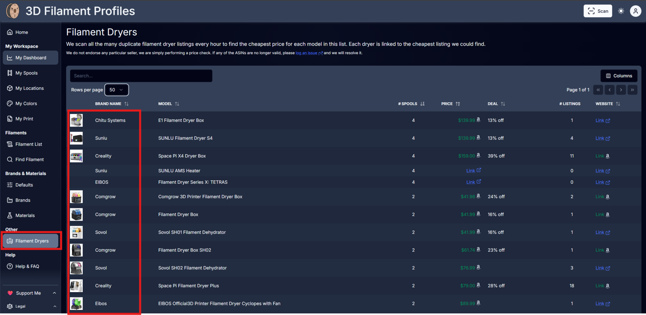Image resolution: width=646 pixels, height=315 pixels.
Task: Click the Amazon icon next to $159.00
Action: [x=478, y=155]
